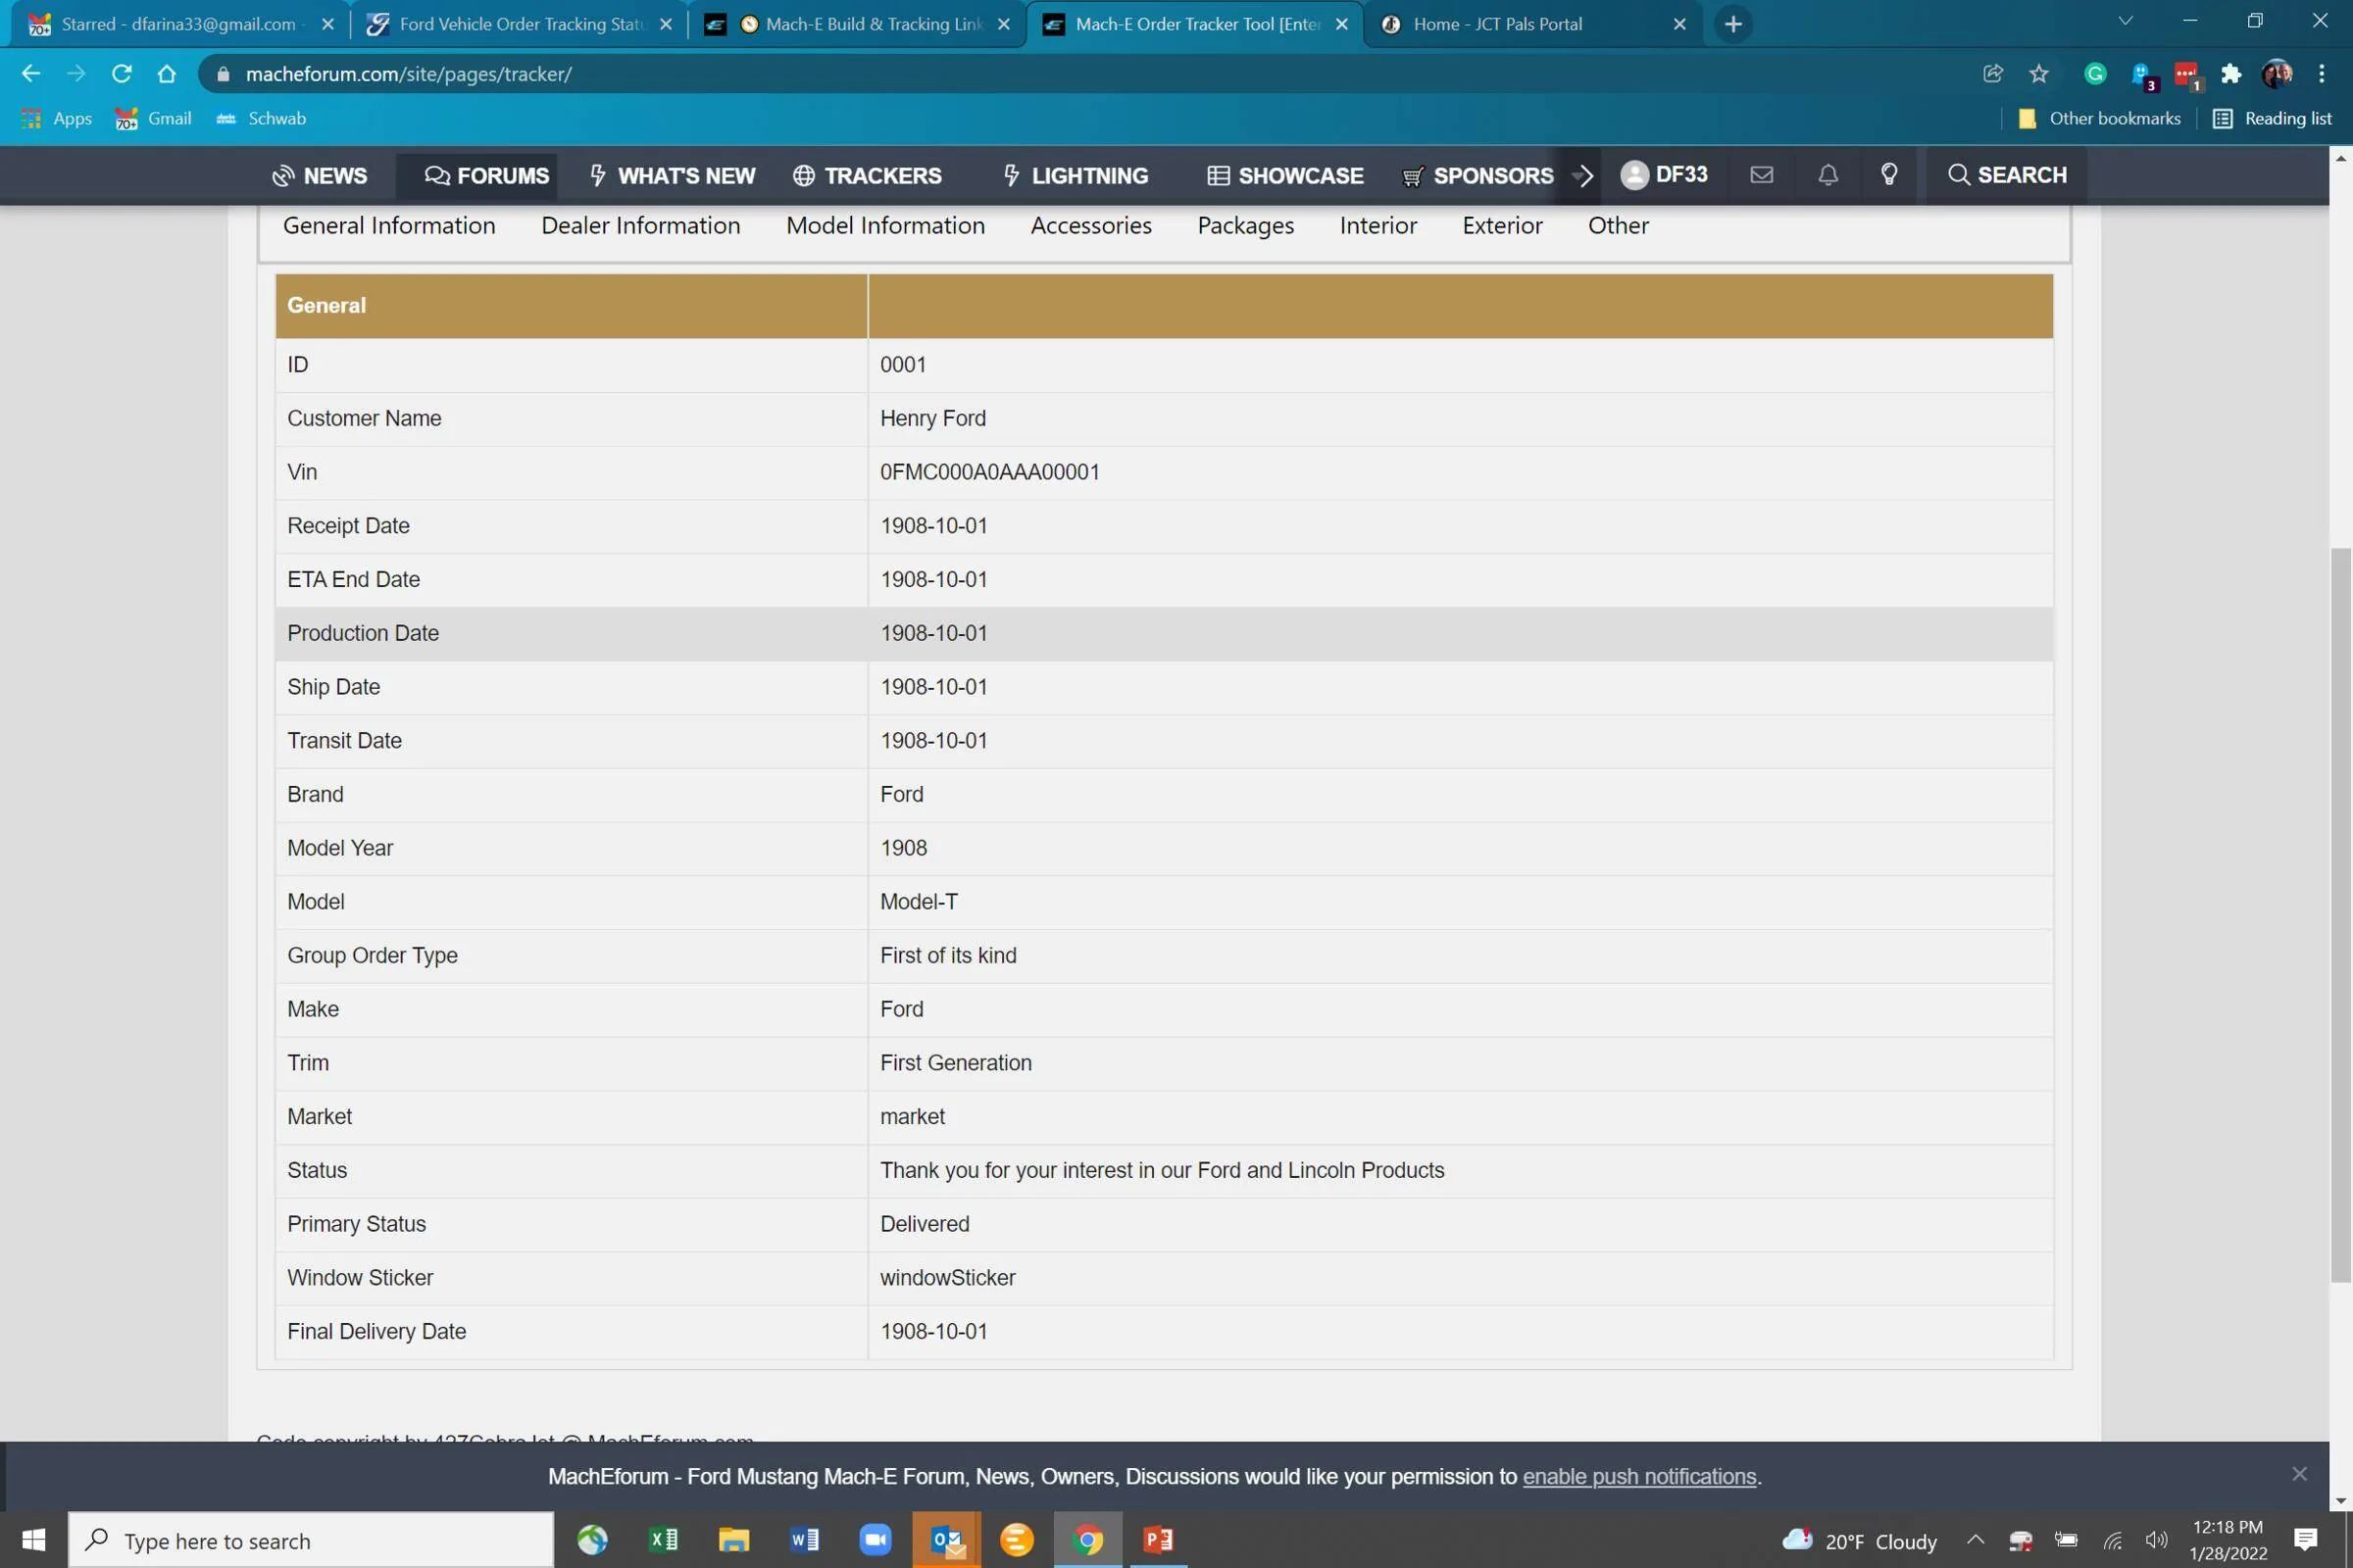
Task: Switch to General Information tab
Action: click(389, 226)
